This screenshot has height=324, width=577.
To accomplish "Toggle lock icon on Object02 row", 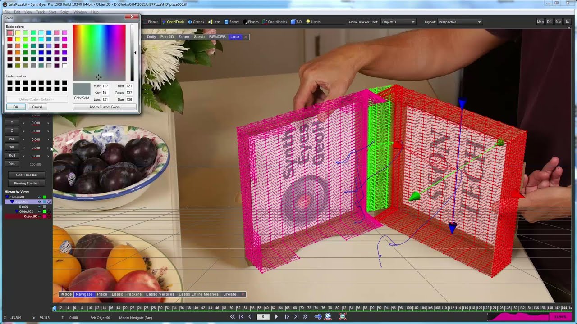I will pos(49,211).
